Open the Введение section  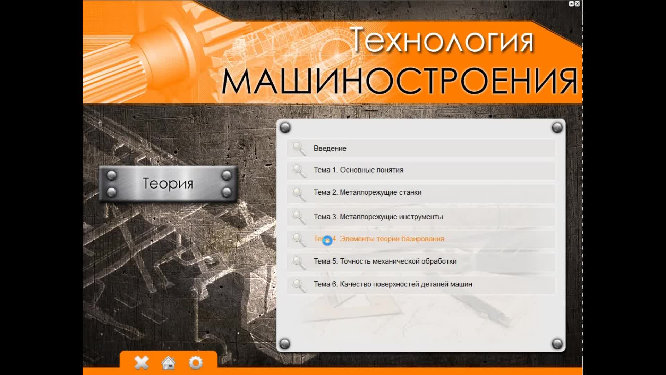coord(329,148)
